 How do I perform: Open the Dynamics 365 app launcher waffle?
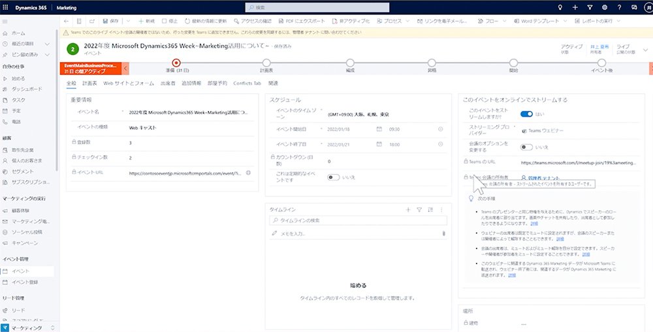(x=5, y=7)
